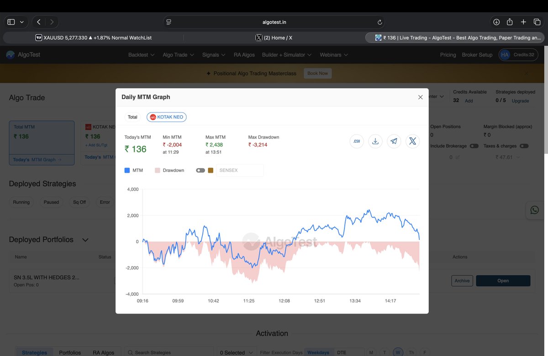Collapse the Deployed Portfolios section
Screen dimensions: 548x356
point(85,240)
